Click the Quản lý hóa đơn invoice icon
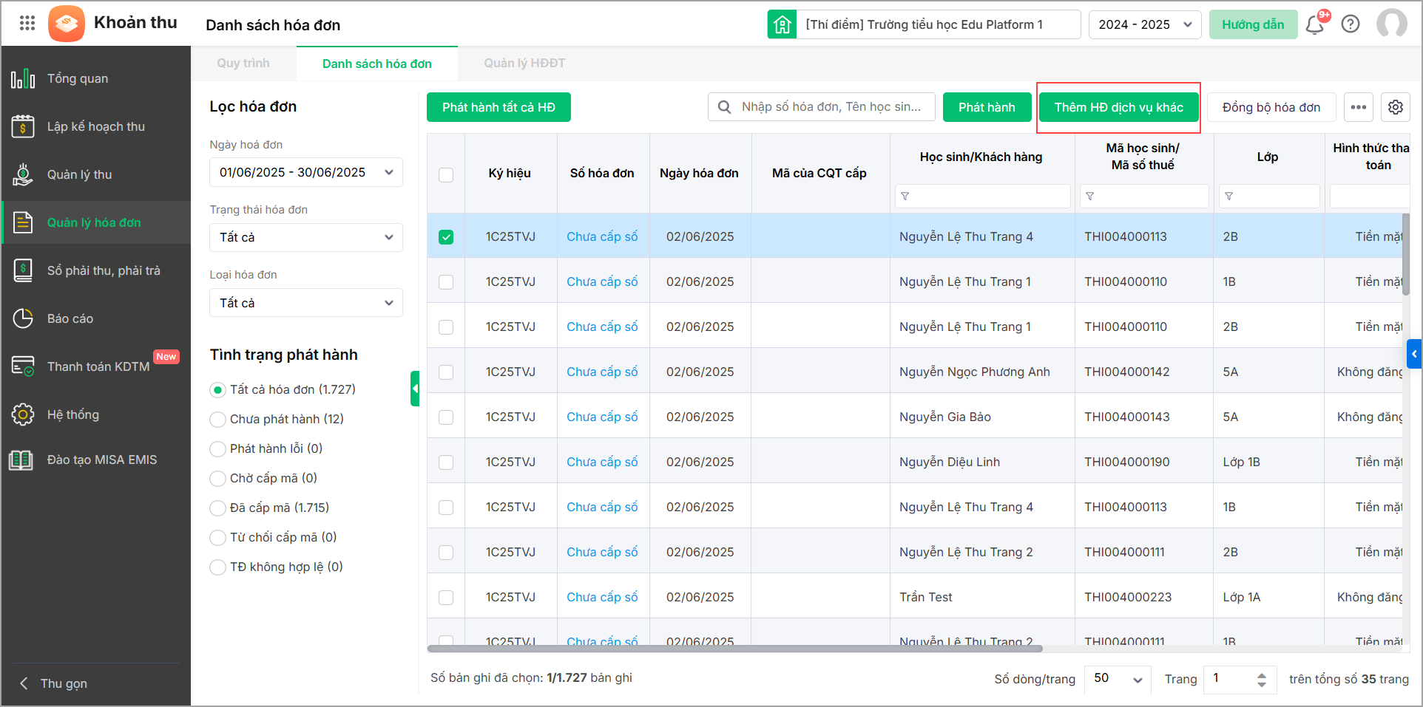 pos(23,222)
